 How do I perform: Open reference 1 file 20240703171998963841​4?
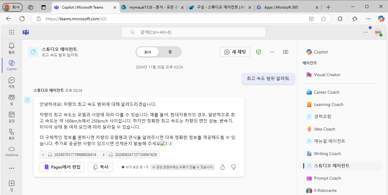(69, 154)
